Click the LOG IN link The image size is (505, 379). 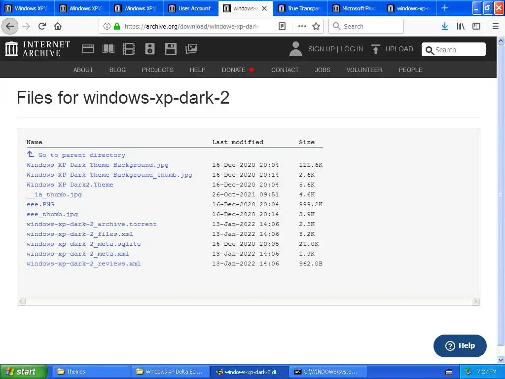pos(352,49)
